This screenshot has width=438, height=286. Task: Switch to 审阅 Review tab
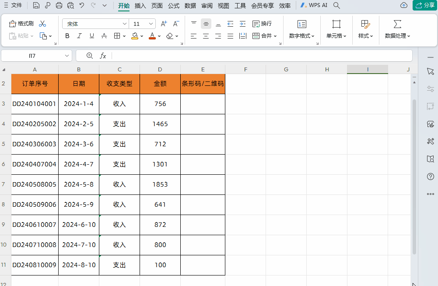(207, 6)
